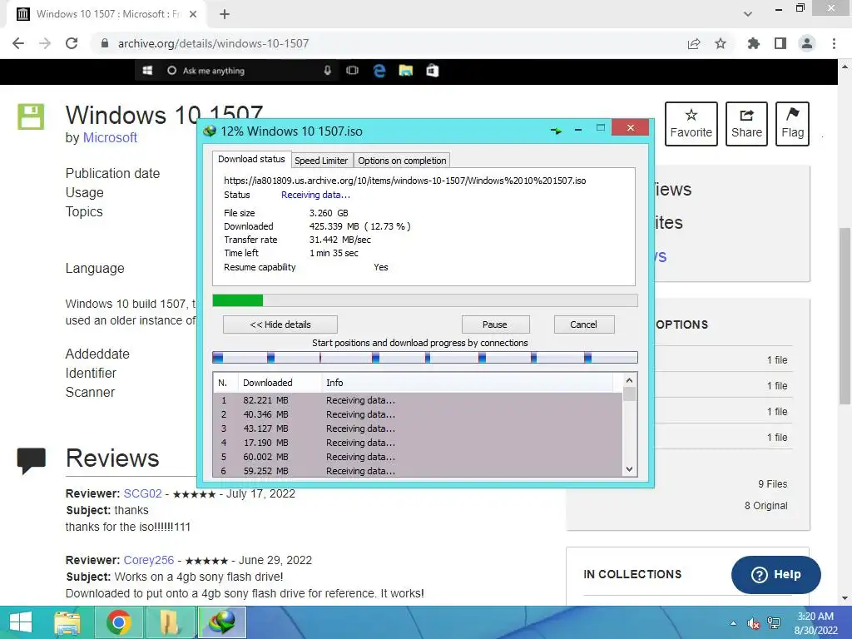Click the Chrome forward arrow
This screenshot has height=639, width=852.
(45, 43)
